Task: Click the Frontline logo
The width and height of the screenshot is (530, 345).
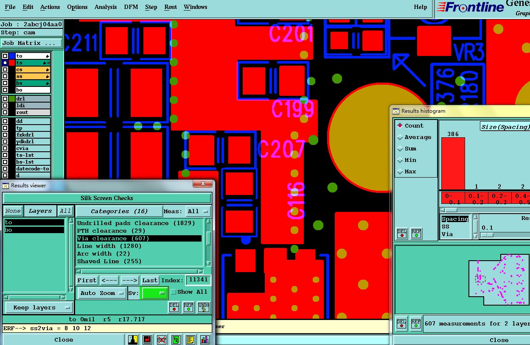Action: tap(470, 7)
